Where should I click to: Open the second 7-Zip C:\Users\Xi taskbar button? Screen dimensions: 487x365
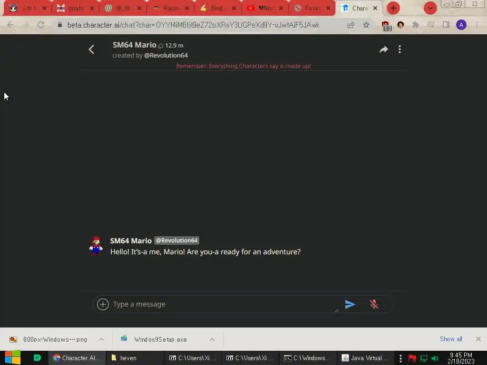tap(250, 358)
